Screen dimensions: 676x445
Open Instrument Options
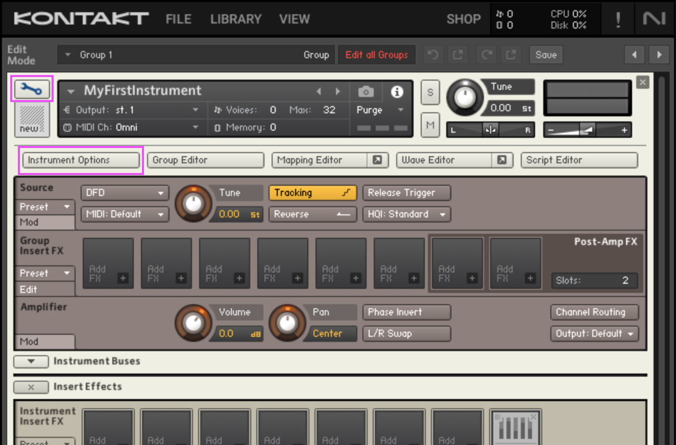click(x=81, y=160)
